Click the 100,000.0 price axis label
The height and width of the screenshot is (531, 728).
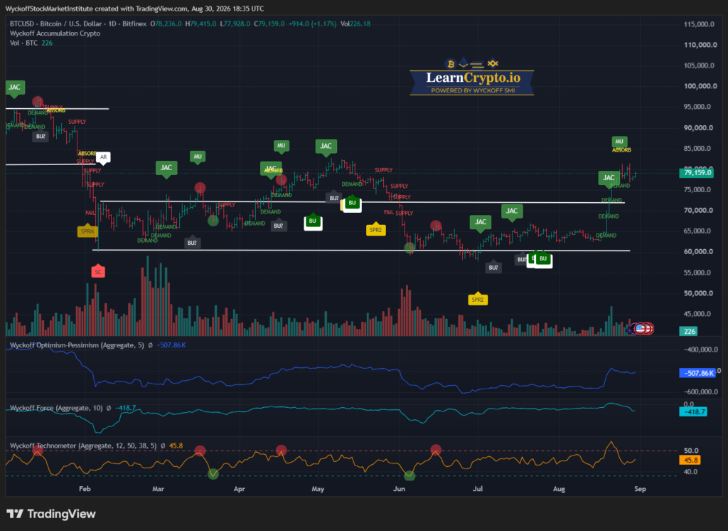click(700, 86)
